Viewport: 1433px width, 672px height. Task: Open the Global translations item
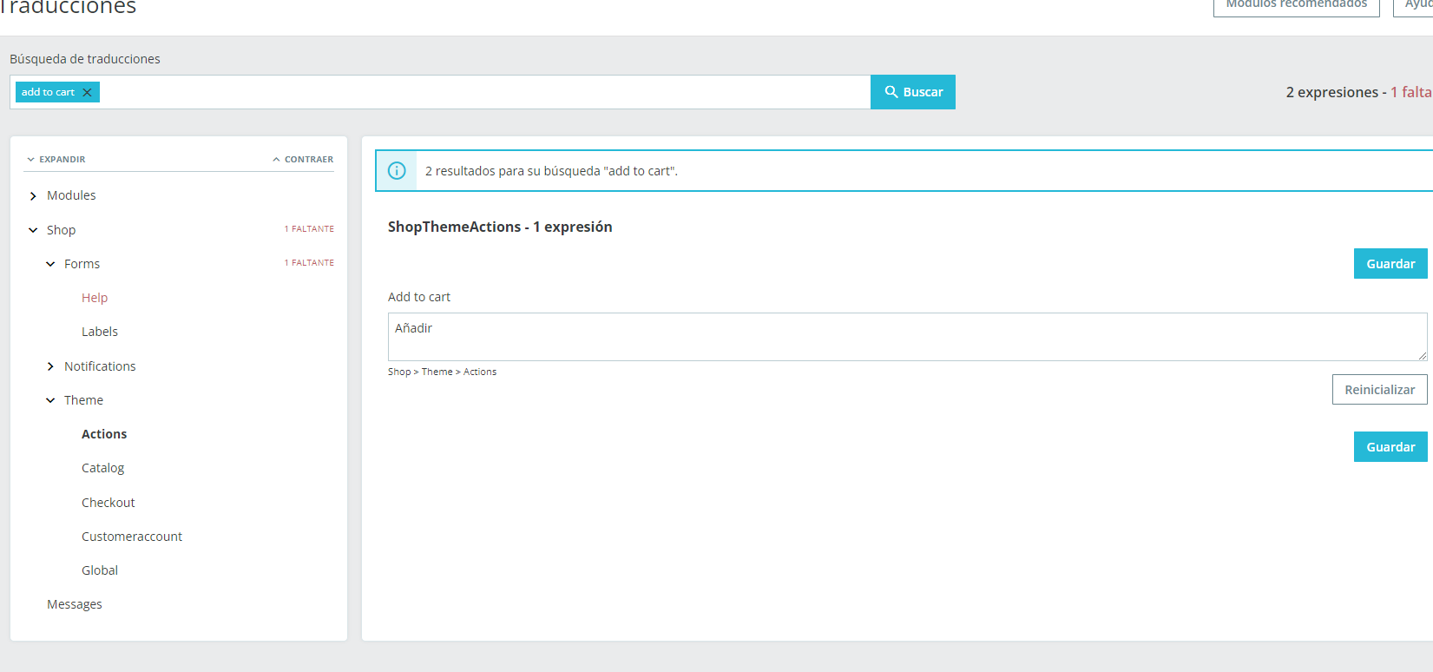click(100, 570)
